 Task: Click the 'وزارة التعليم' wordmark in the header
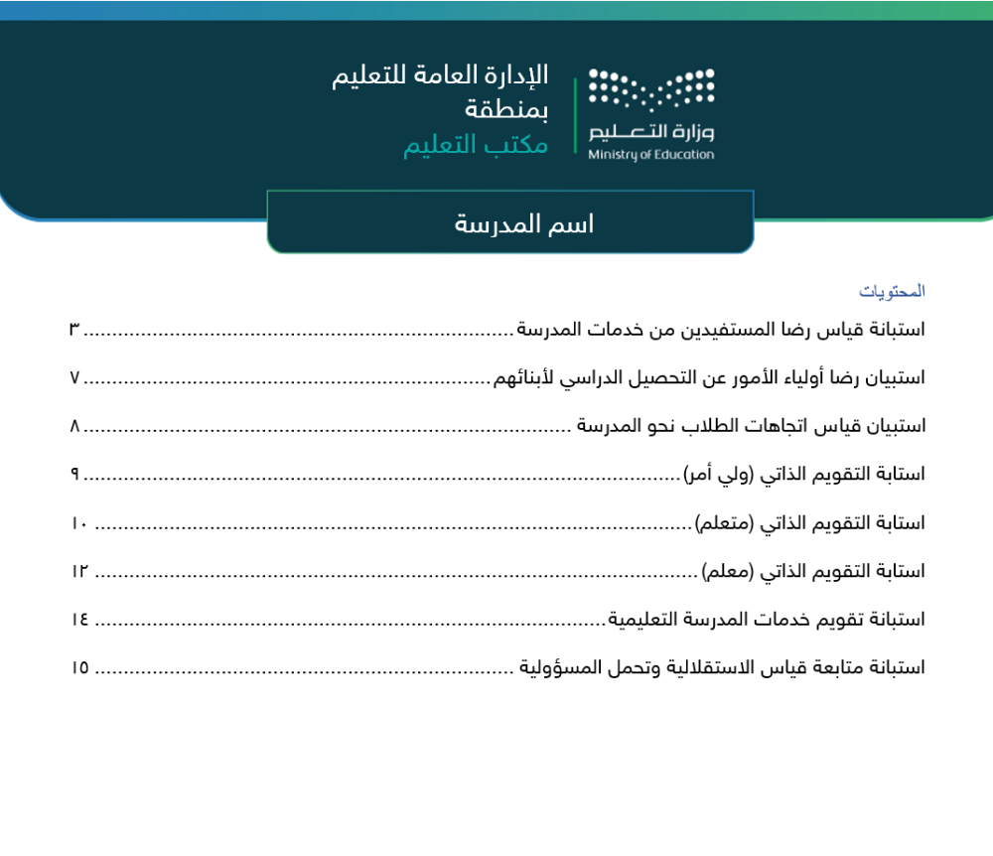tap(650, 132)
